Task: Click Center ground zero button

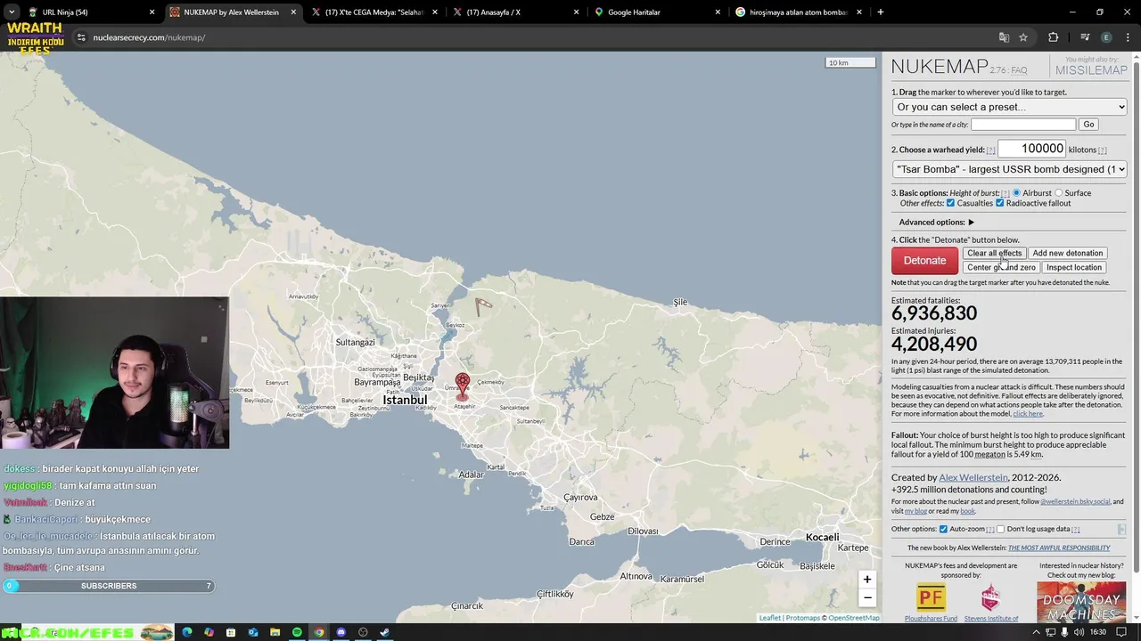Action: pos(1001,267)
